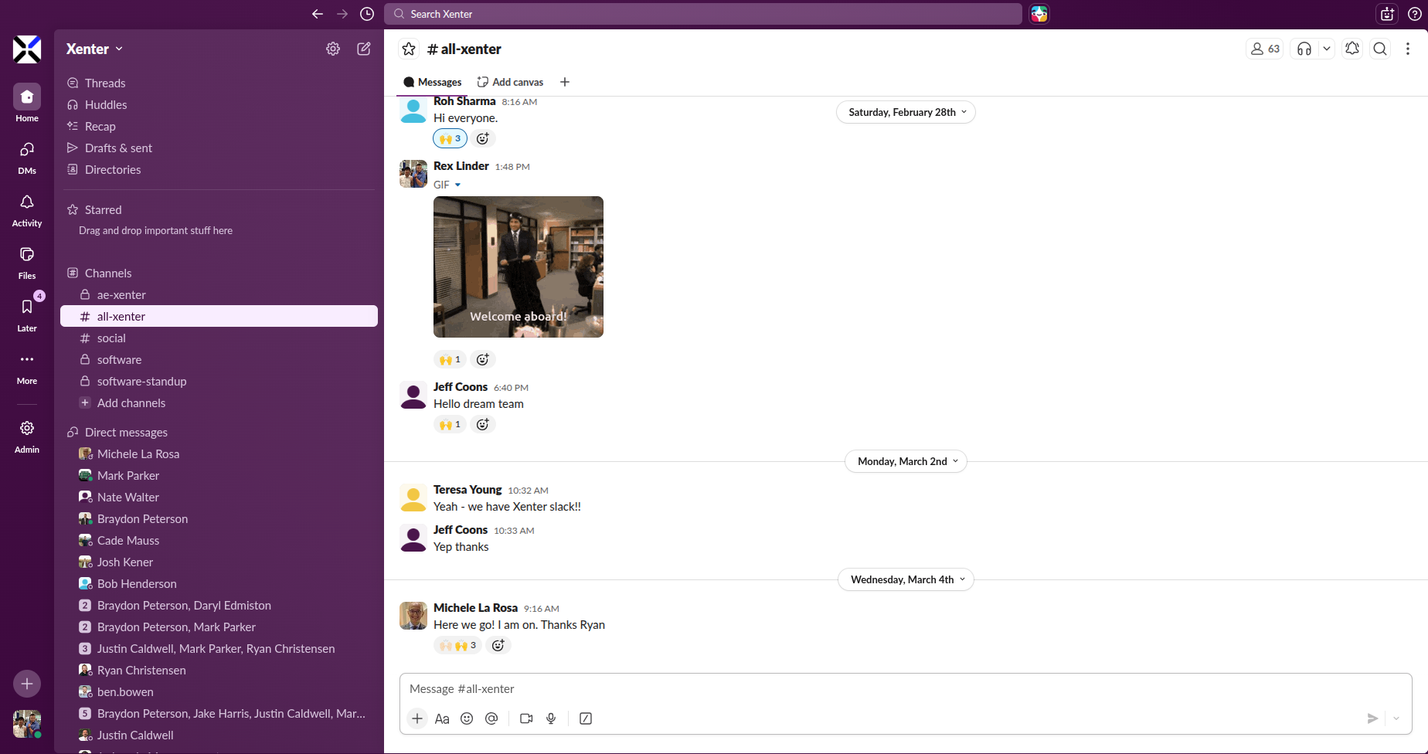Open the 63 members list button
The width and height of the screenshot is (1428, 754).
[1265, 49]
